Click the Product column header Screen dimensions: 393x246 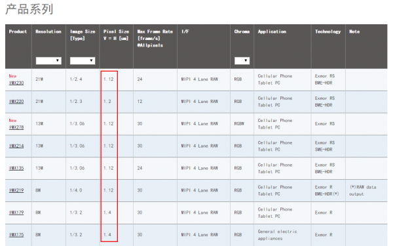pyautogui.click(x=18, y=31)
